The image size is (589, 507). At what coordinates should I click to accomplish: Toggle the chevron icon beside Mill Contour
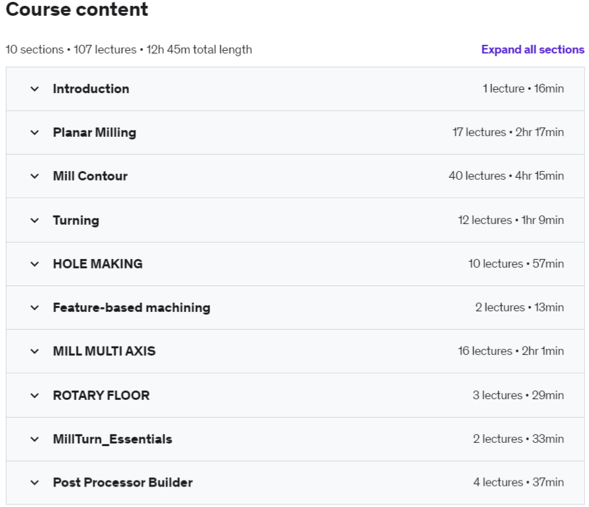(34, 176)
